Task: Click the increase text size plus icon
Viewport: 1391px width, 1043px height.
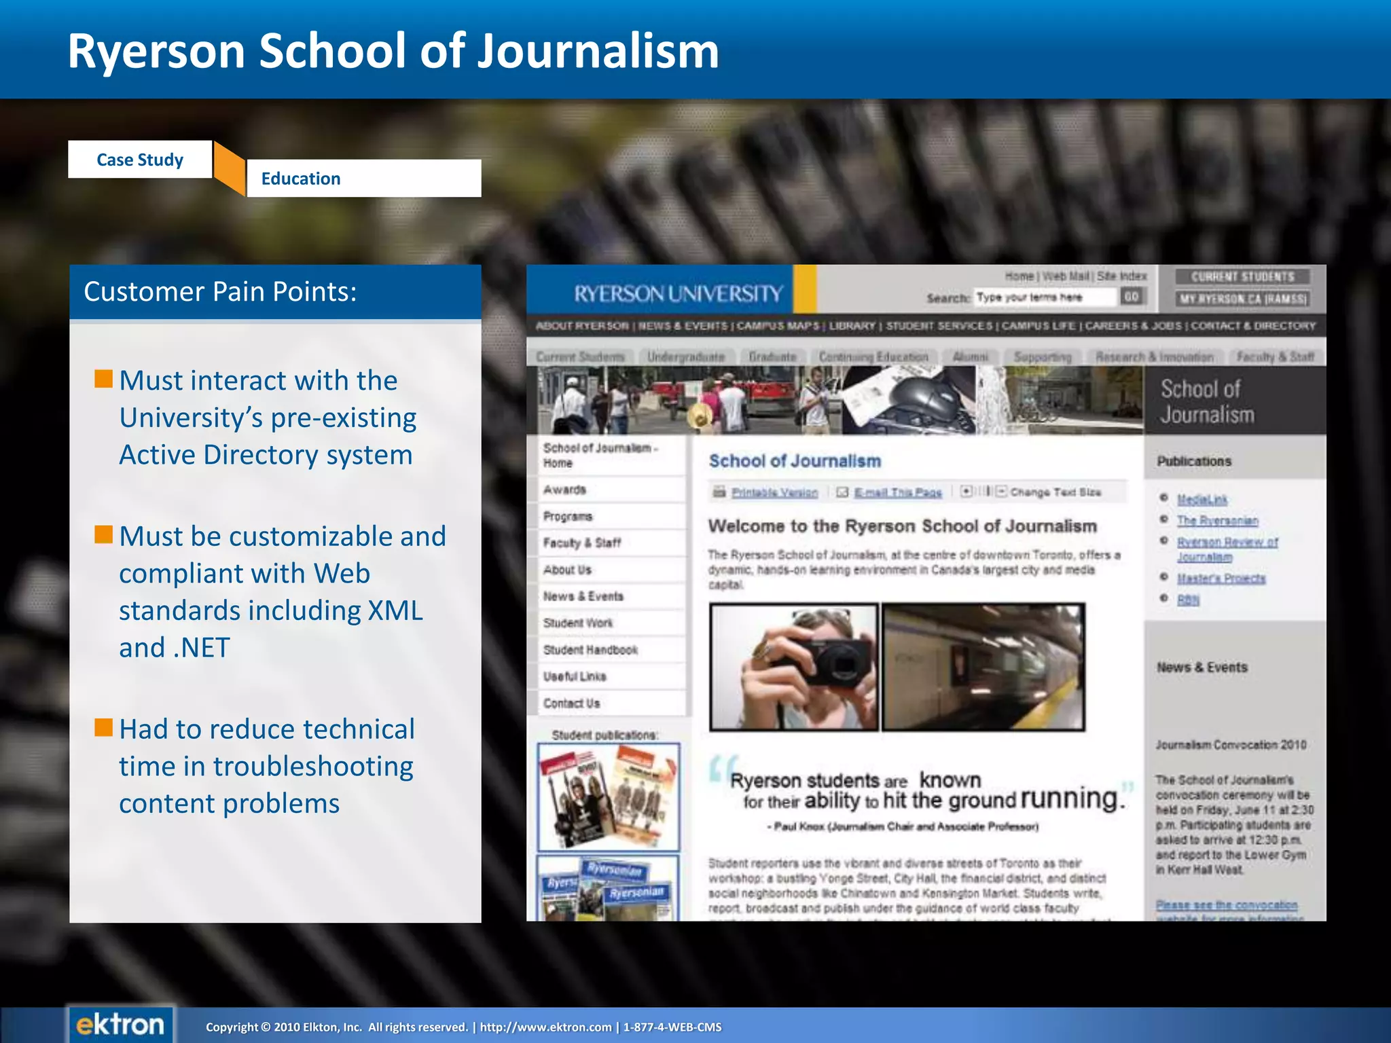Action: click(x=967, y=491)
